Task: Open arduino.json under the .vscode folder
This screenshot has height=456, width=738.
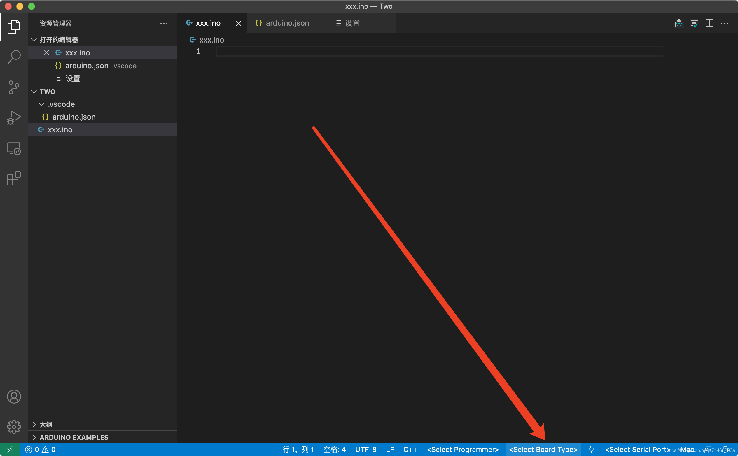Action: [x=74, y=117]
